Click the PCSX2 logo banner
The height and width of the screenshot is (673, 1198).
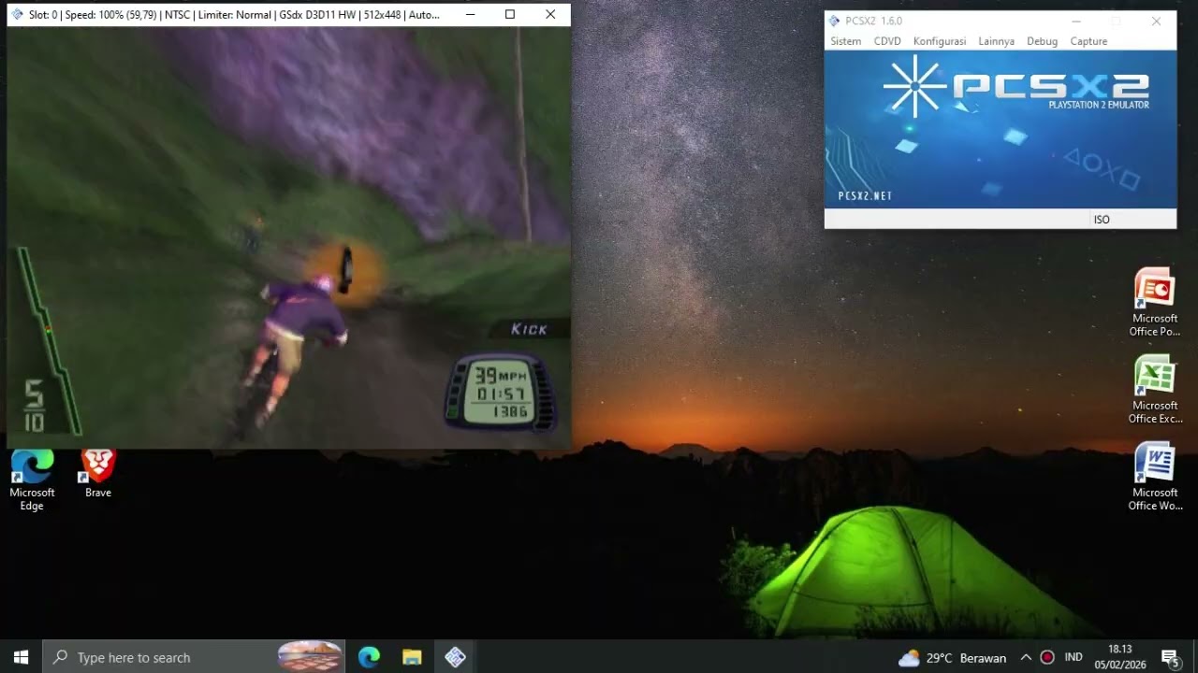1000,129
